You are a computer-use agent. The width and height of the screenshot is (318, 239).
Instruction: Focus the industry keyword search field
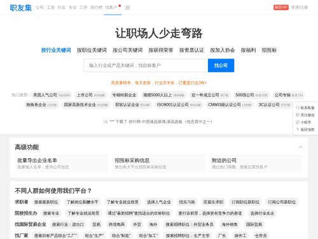point(146,66)
